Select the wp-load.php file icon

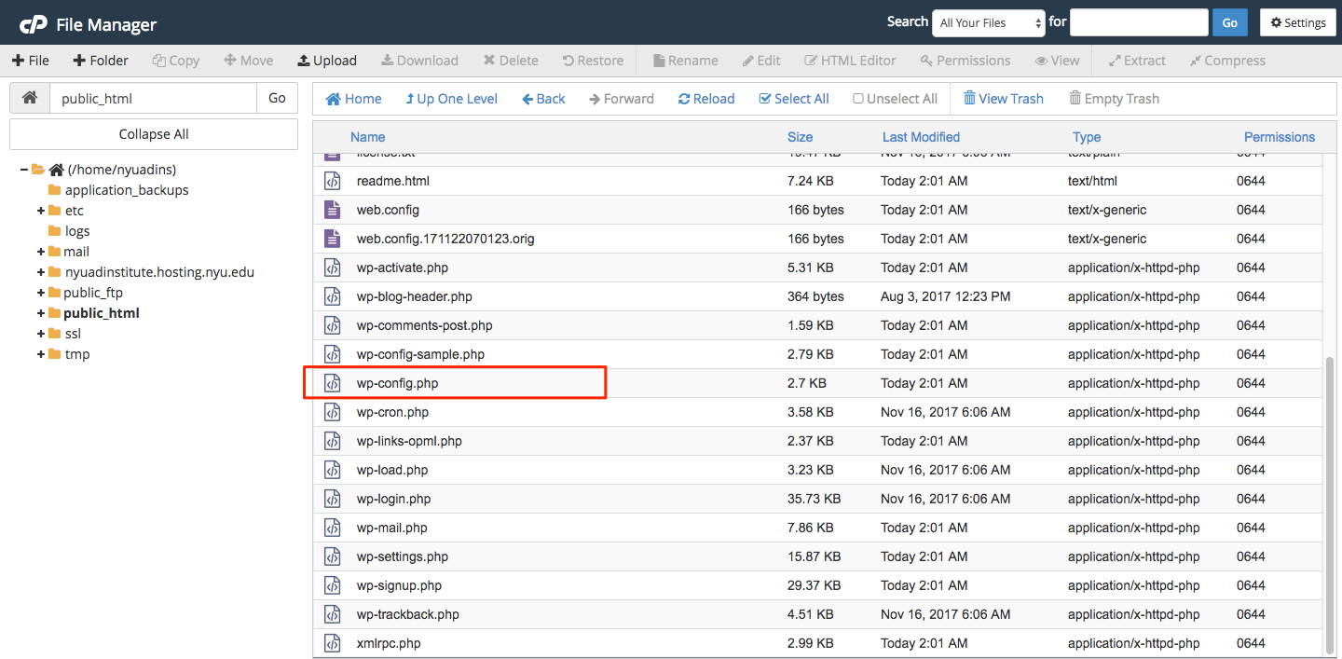tap(332, 470)
